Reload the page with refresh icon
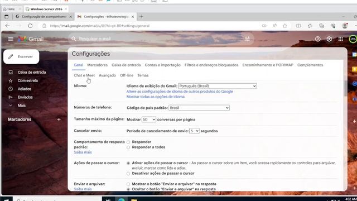The width and height of the screenshot is (357, 201). point(30,26)
